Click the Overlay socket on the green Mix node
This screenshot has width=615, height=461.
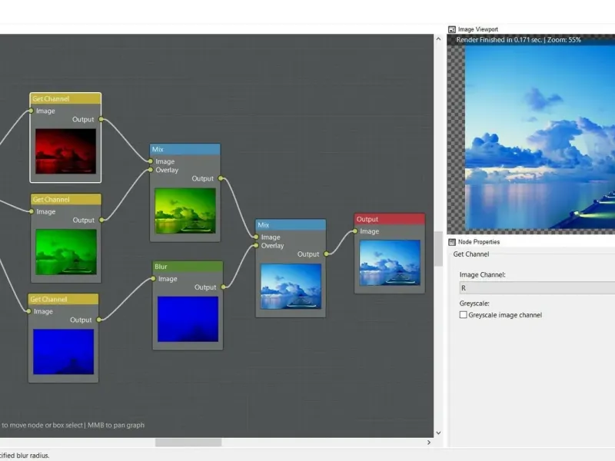coord(151,170)
